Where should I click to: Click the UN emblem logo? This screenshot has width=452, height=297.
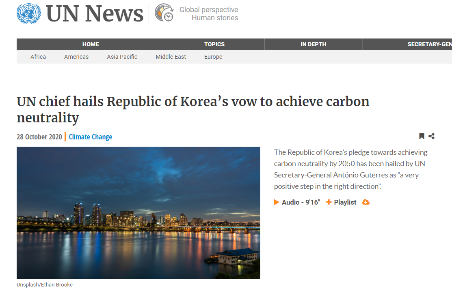[29, 13]
